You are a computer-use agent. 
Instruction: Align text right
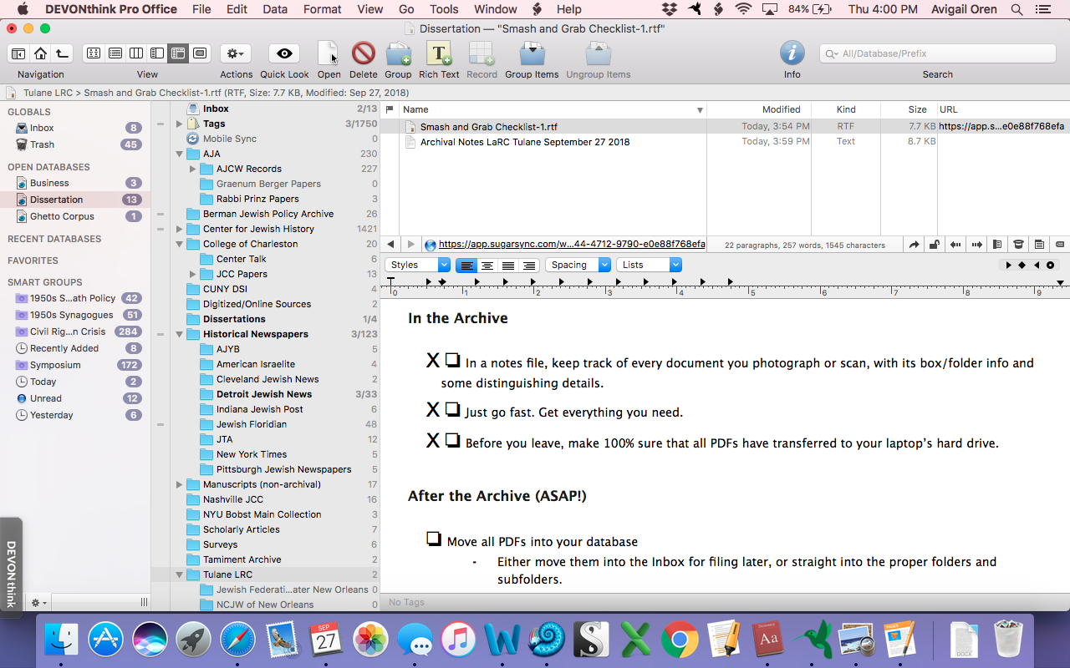click(x=528, y=265)
